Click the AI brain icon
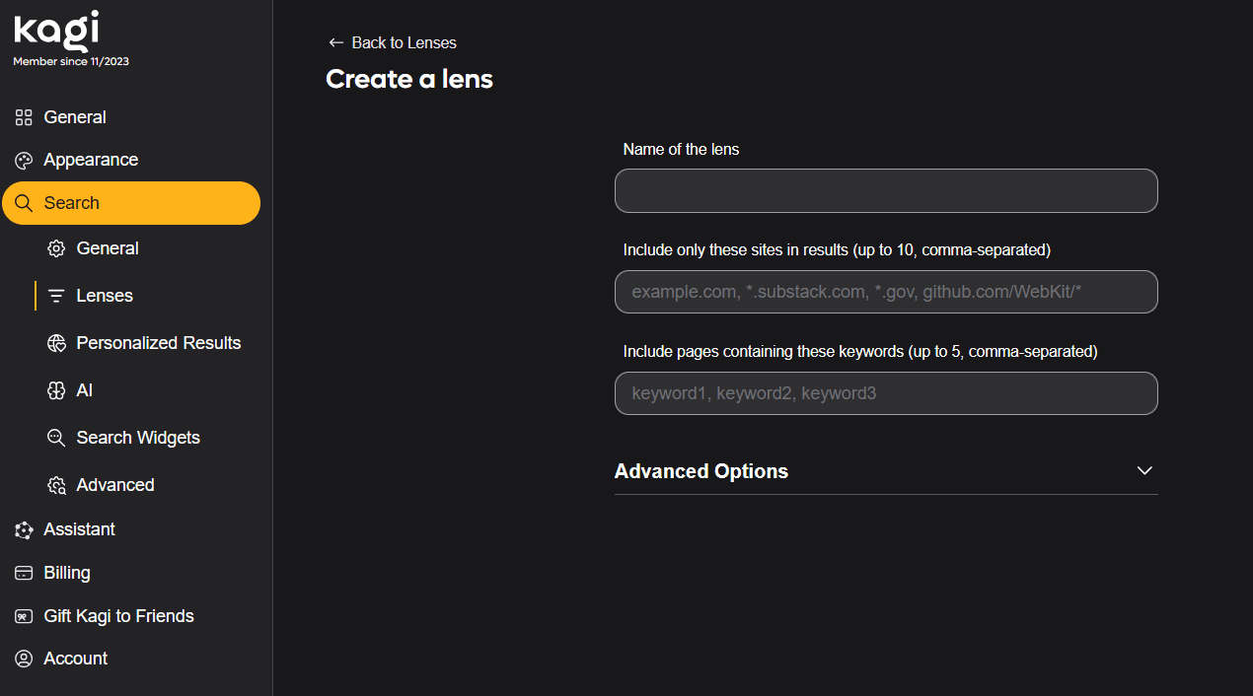The width and height of the screenshot is (1253, 696). (56, 390)
